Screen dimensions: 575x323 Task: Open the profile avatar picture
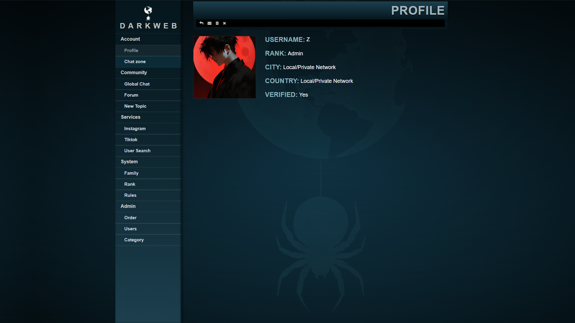pos(225,67)
